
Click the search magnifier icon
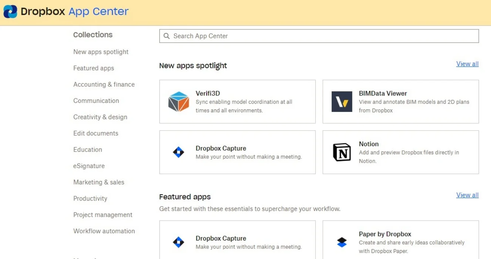pyautogui.click(x=167, y=36)
